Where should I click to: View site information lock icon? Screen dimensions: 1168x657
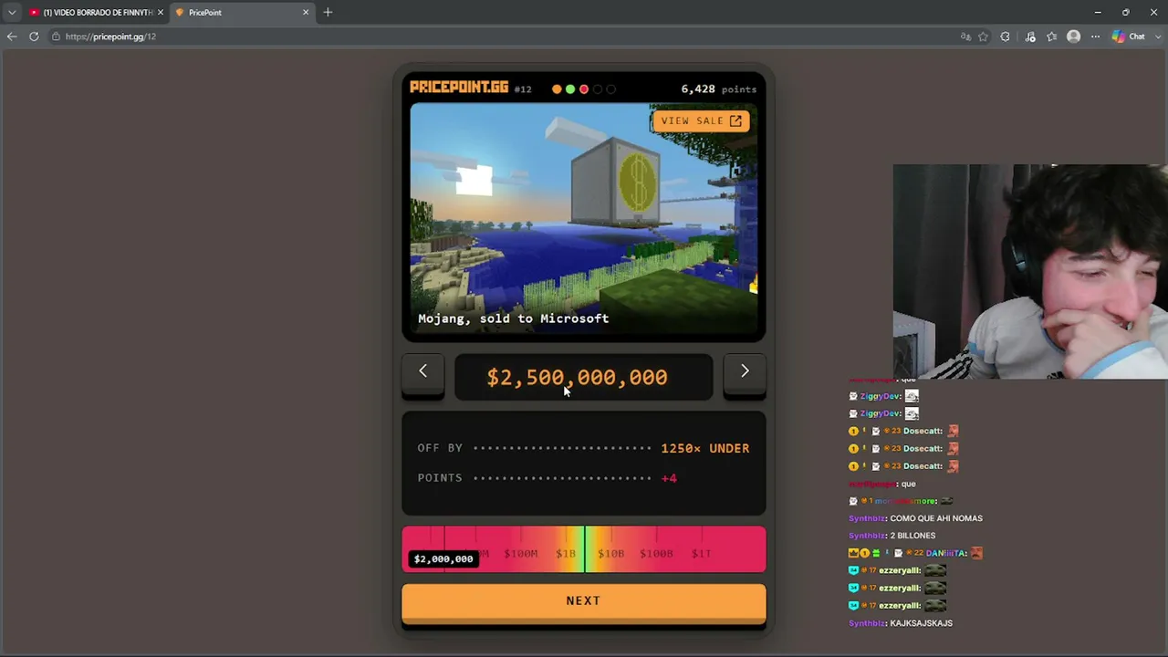56,36
